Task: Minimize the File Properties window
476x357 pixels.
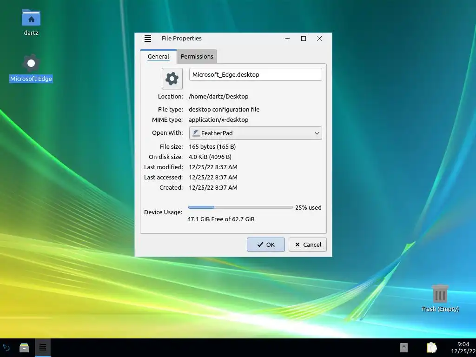Action: (x=287, y=39)
